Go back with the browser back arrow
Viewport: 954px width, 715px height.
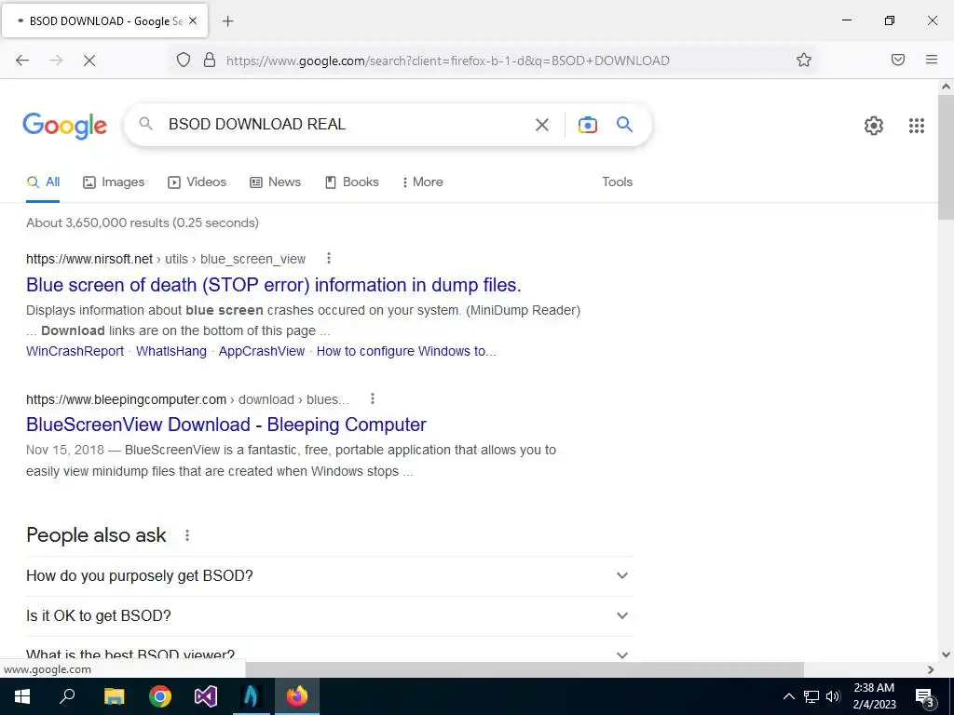click(22, 61)
